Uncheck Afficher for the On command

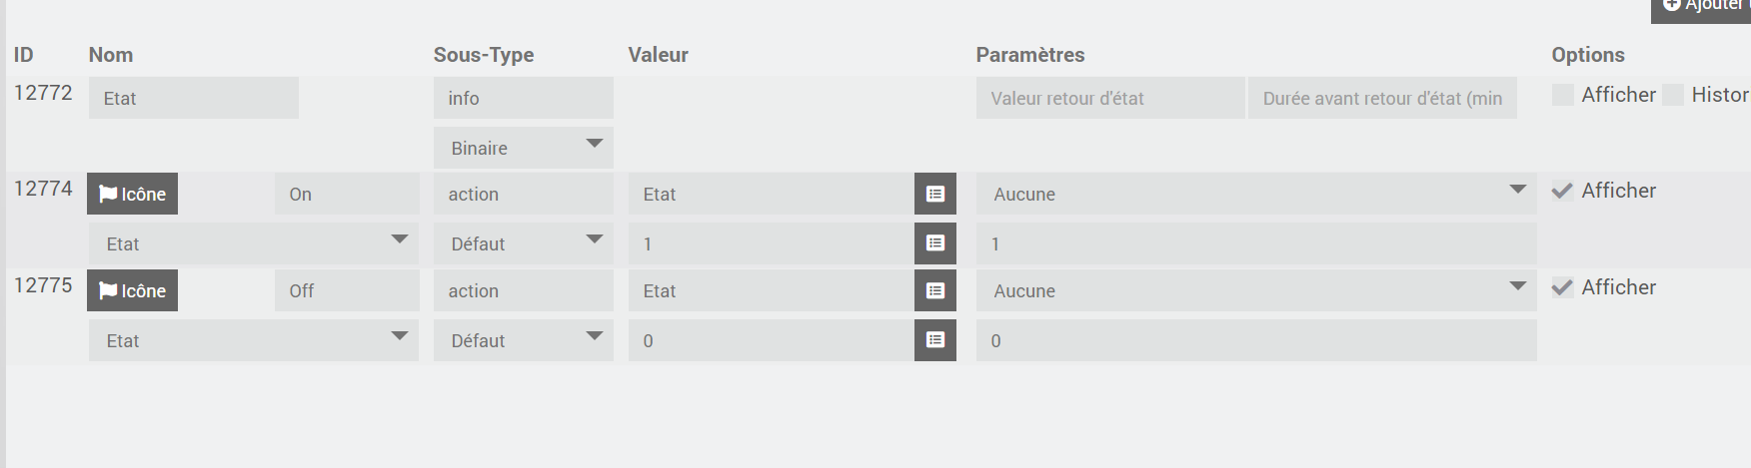pyautogui.click(x=1562, y=191)
